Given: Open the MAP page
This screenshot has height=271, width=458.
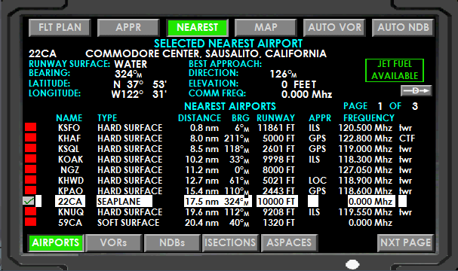Looking at the screenshot, I should click(x=266, y=27).
